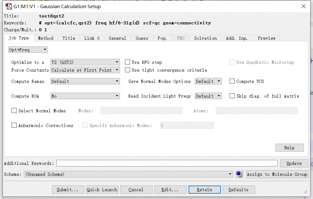Enable Use tight convergence criteria
Screen dimensions: 313x199
coord(127,70)
